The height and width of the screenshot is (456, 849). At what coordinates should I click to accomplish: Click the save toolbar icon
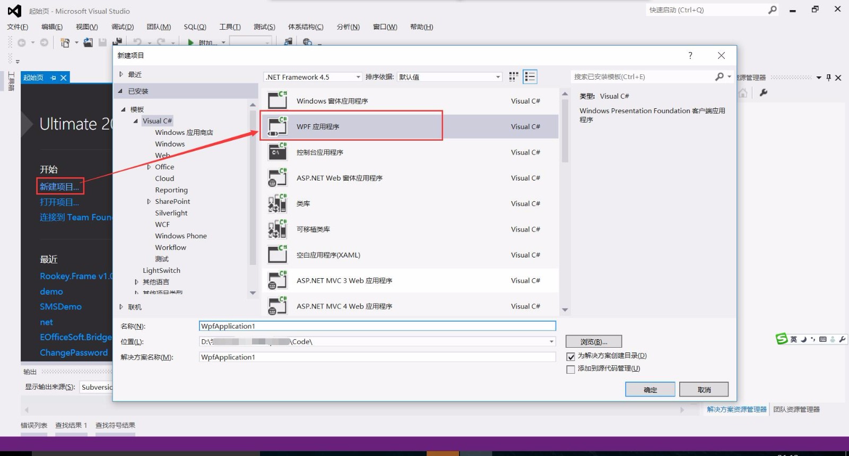pyautogui.click(x=102, y=42)
